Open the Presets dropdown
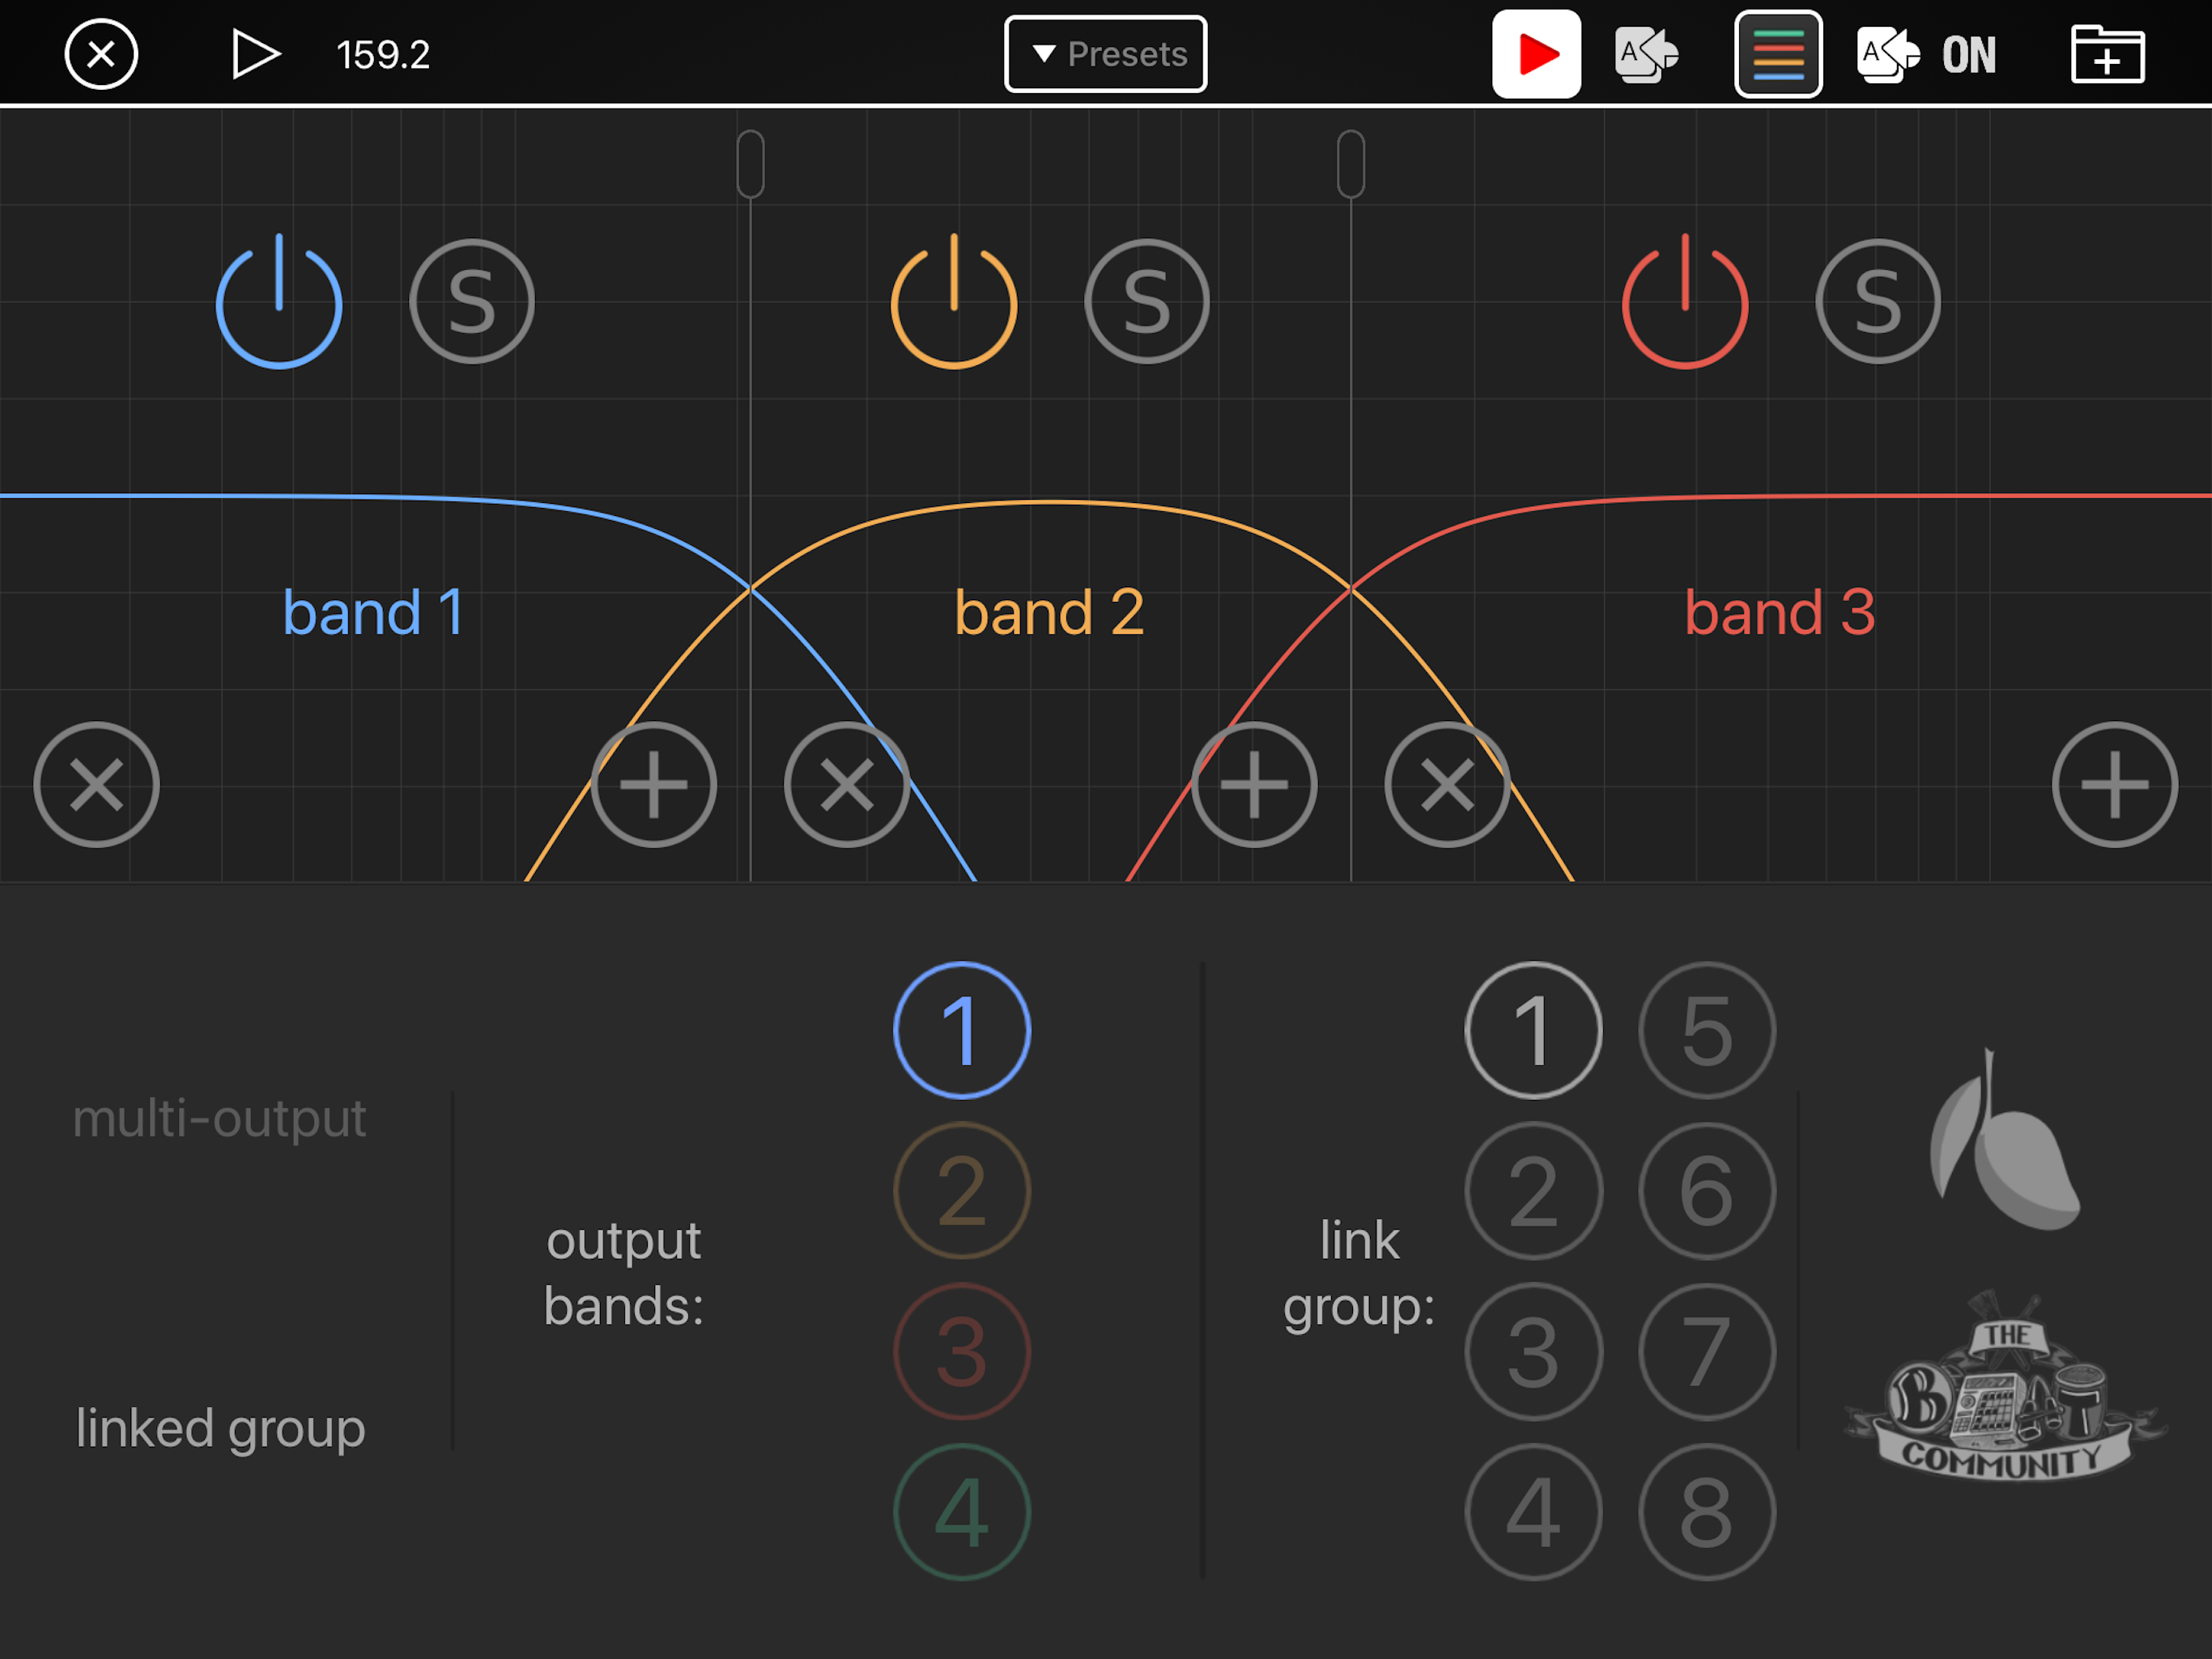 [1105, 54]
